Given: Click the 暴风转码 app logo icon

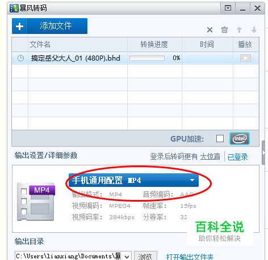Looking at the screenshot, I should [14, 8].
